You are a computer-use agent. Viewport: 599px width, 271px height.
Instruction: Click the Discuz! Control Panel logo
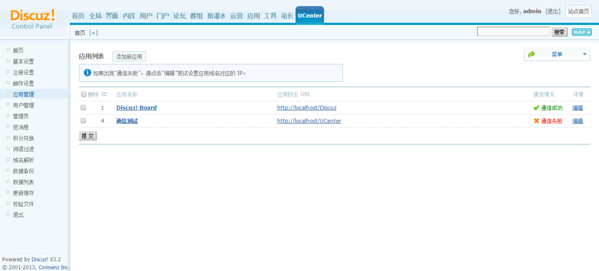click(x=33, y=19)
